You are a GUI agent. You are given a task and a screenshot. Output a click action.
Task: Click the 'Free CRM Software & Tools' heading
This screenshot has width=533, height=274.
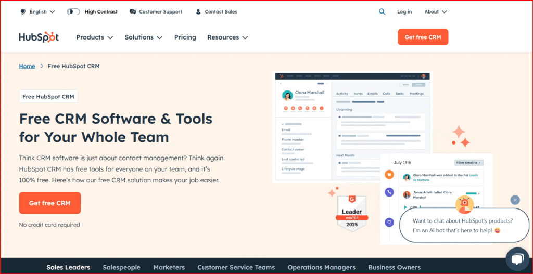tap(116, 119)
